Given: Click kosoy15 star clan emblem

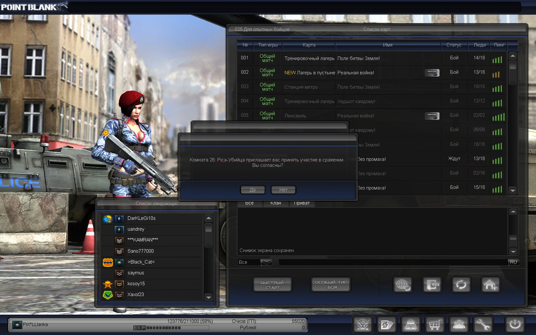Looking at the screenshot, I should (x=108, y=284).
